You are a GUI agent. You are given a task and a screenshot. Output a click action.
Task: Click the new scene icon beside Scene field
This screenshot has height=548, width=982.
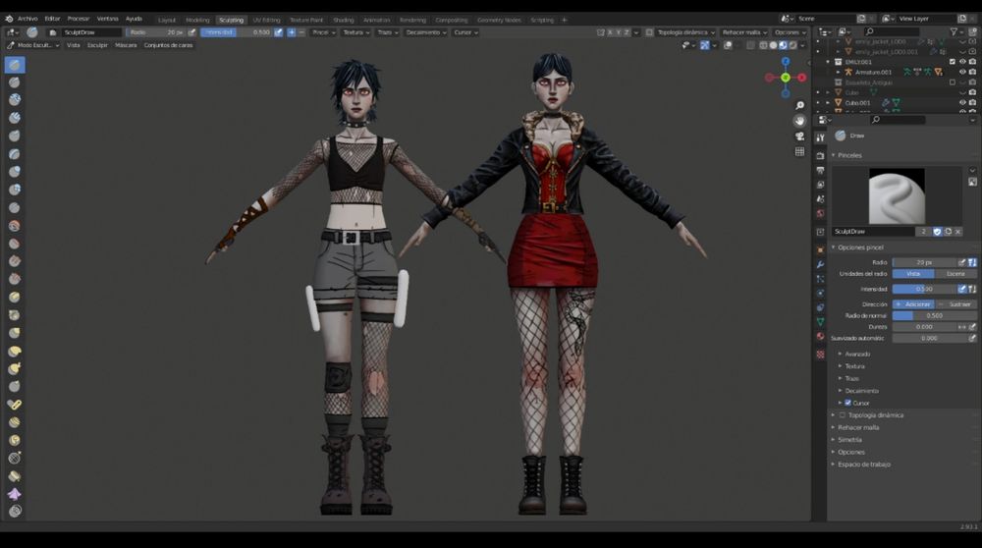(862, 19)
